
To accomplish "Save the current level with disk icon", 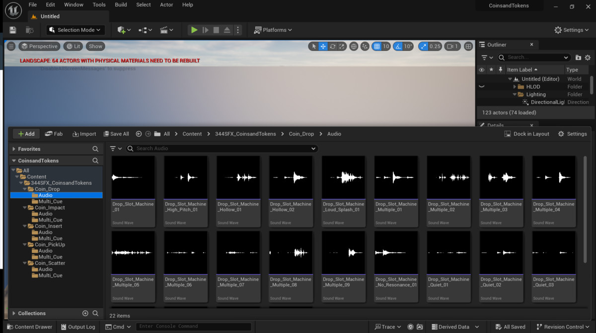I will pos(13,30).
